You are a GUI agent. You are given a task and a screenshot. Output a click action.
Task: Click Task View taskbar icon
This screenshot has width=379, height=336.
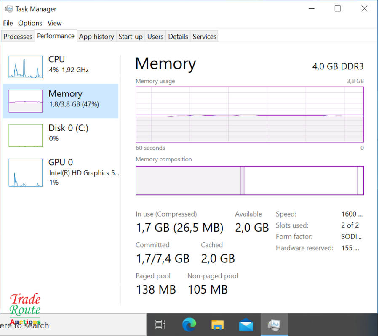(160, 325)
